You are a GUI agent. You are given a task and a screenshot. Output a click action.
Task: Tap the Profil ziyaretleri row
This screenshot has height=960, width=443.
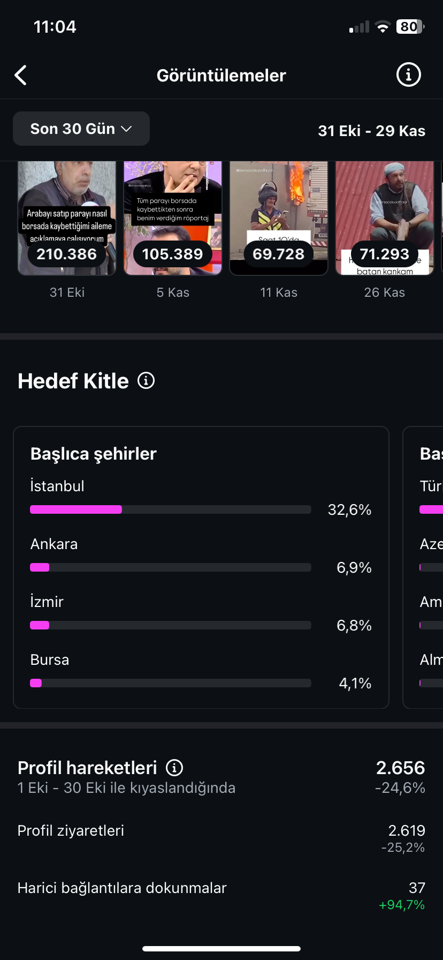222,838
